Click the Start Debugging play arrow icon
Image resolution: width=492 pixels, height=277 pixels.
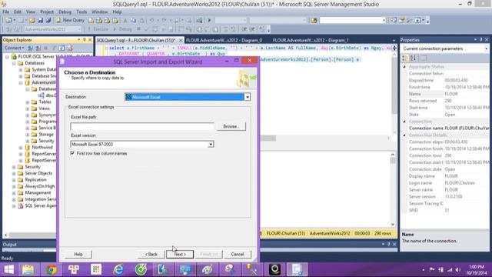tap(209, 21)
